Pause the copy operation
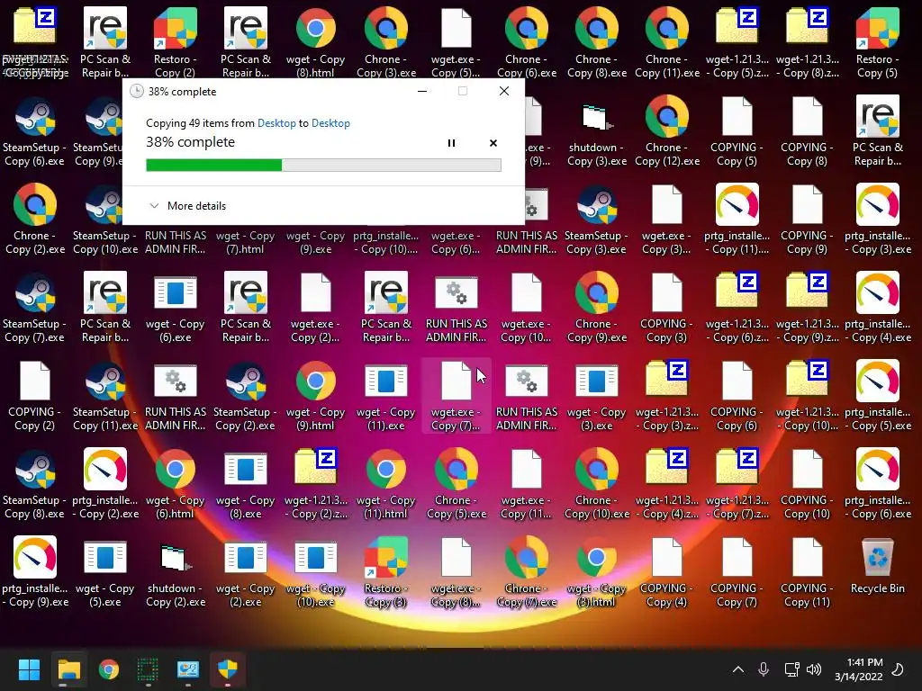 point(451,143)
